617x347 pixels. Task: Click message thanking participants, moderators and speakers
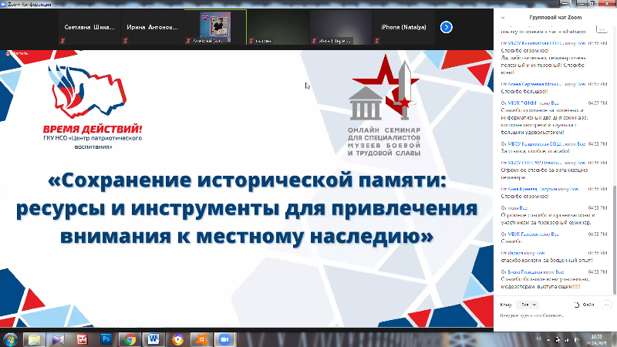(545, 283)
